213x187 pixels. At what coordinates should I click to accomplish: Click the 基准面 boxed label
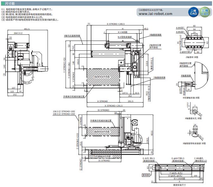pyautogui.click(x=145, y=175)
